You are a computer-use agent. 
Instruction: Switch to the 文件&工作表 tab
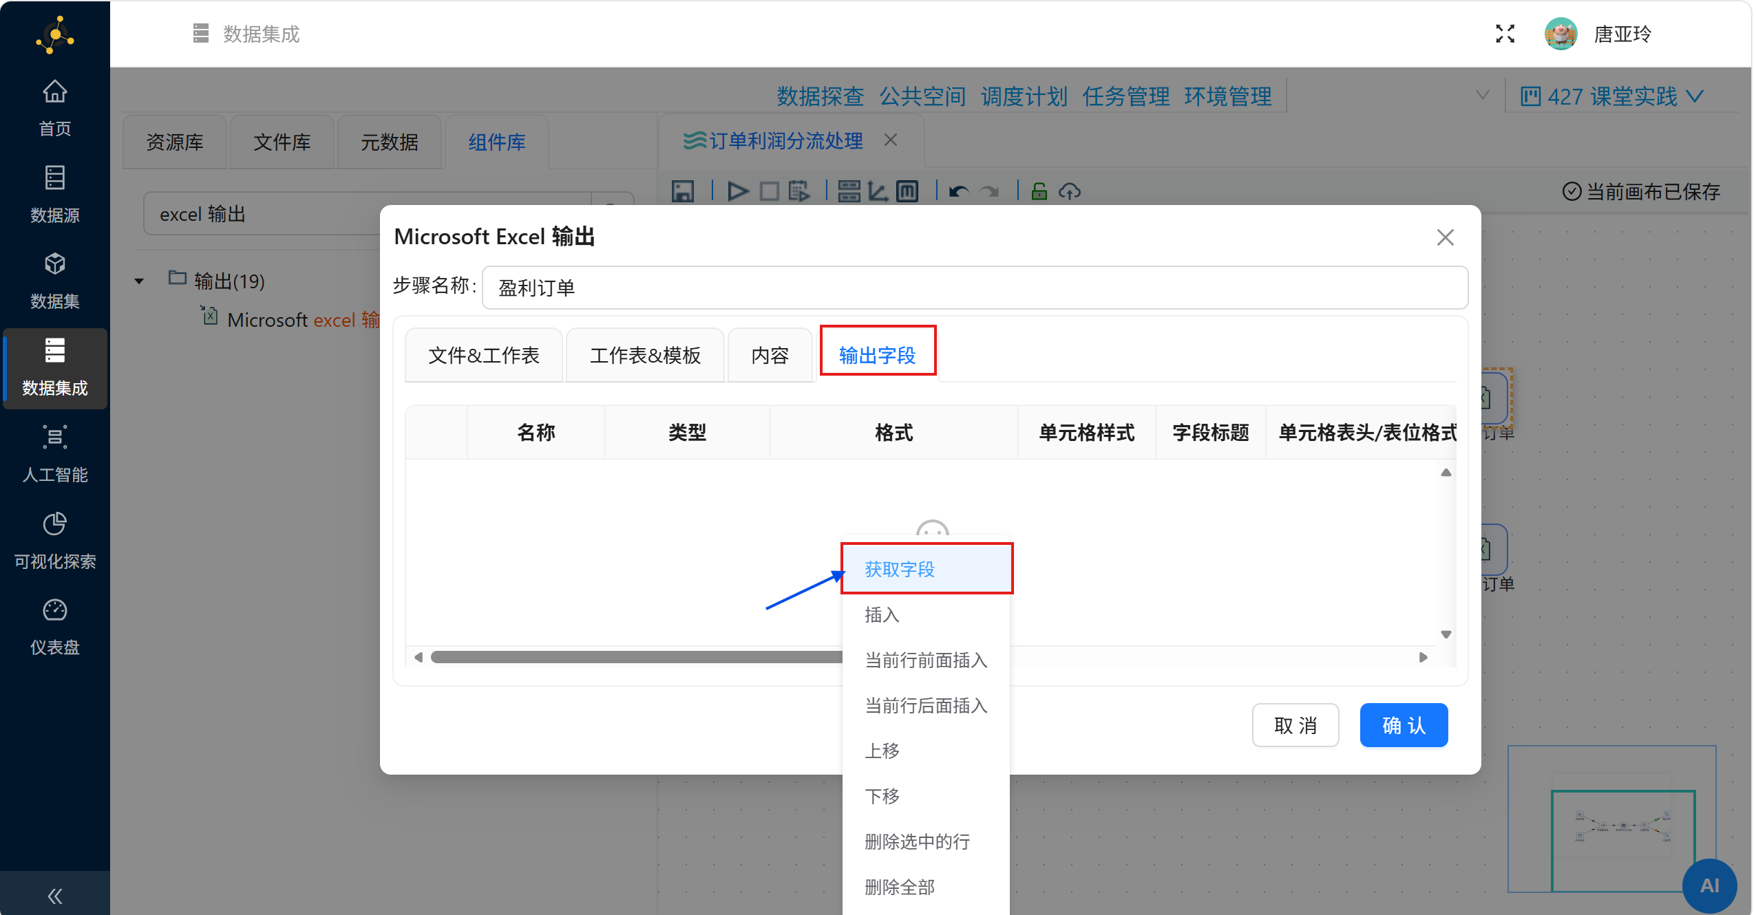pyautogui.click(x=483, y=355)
